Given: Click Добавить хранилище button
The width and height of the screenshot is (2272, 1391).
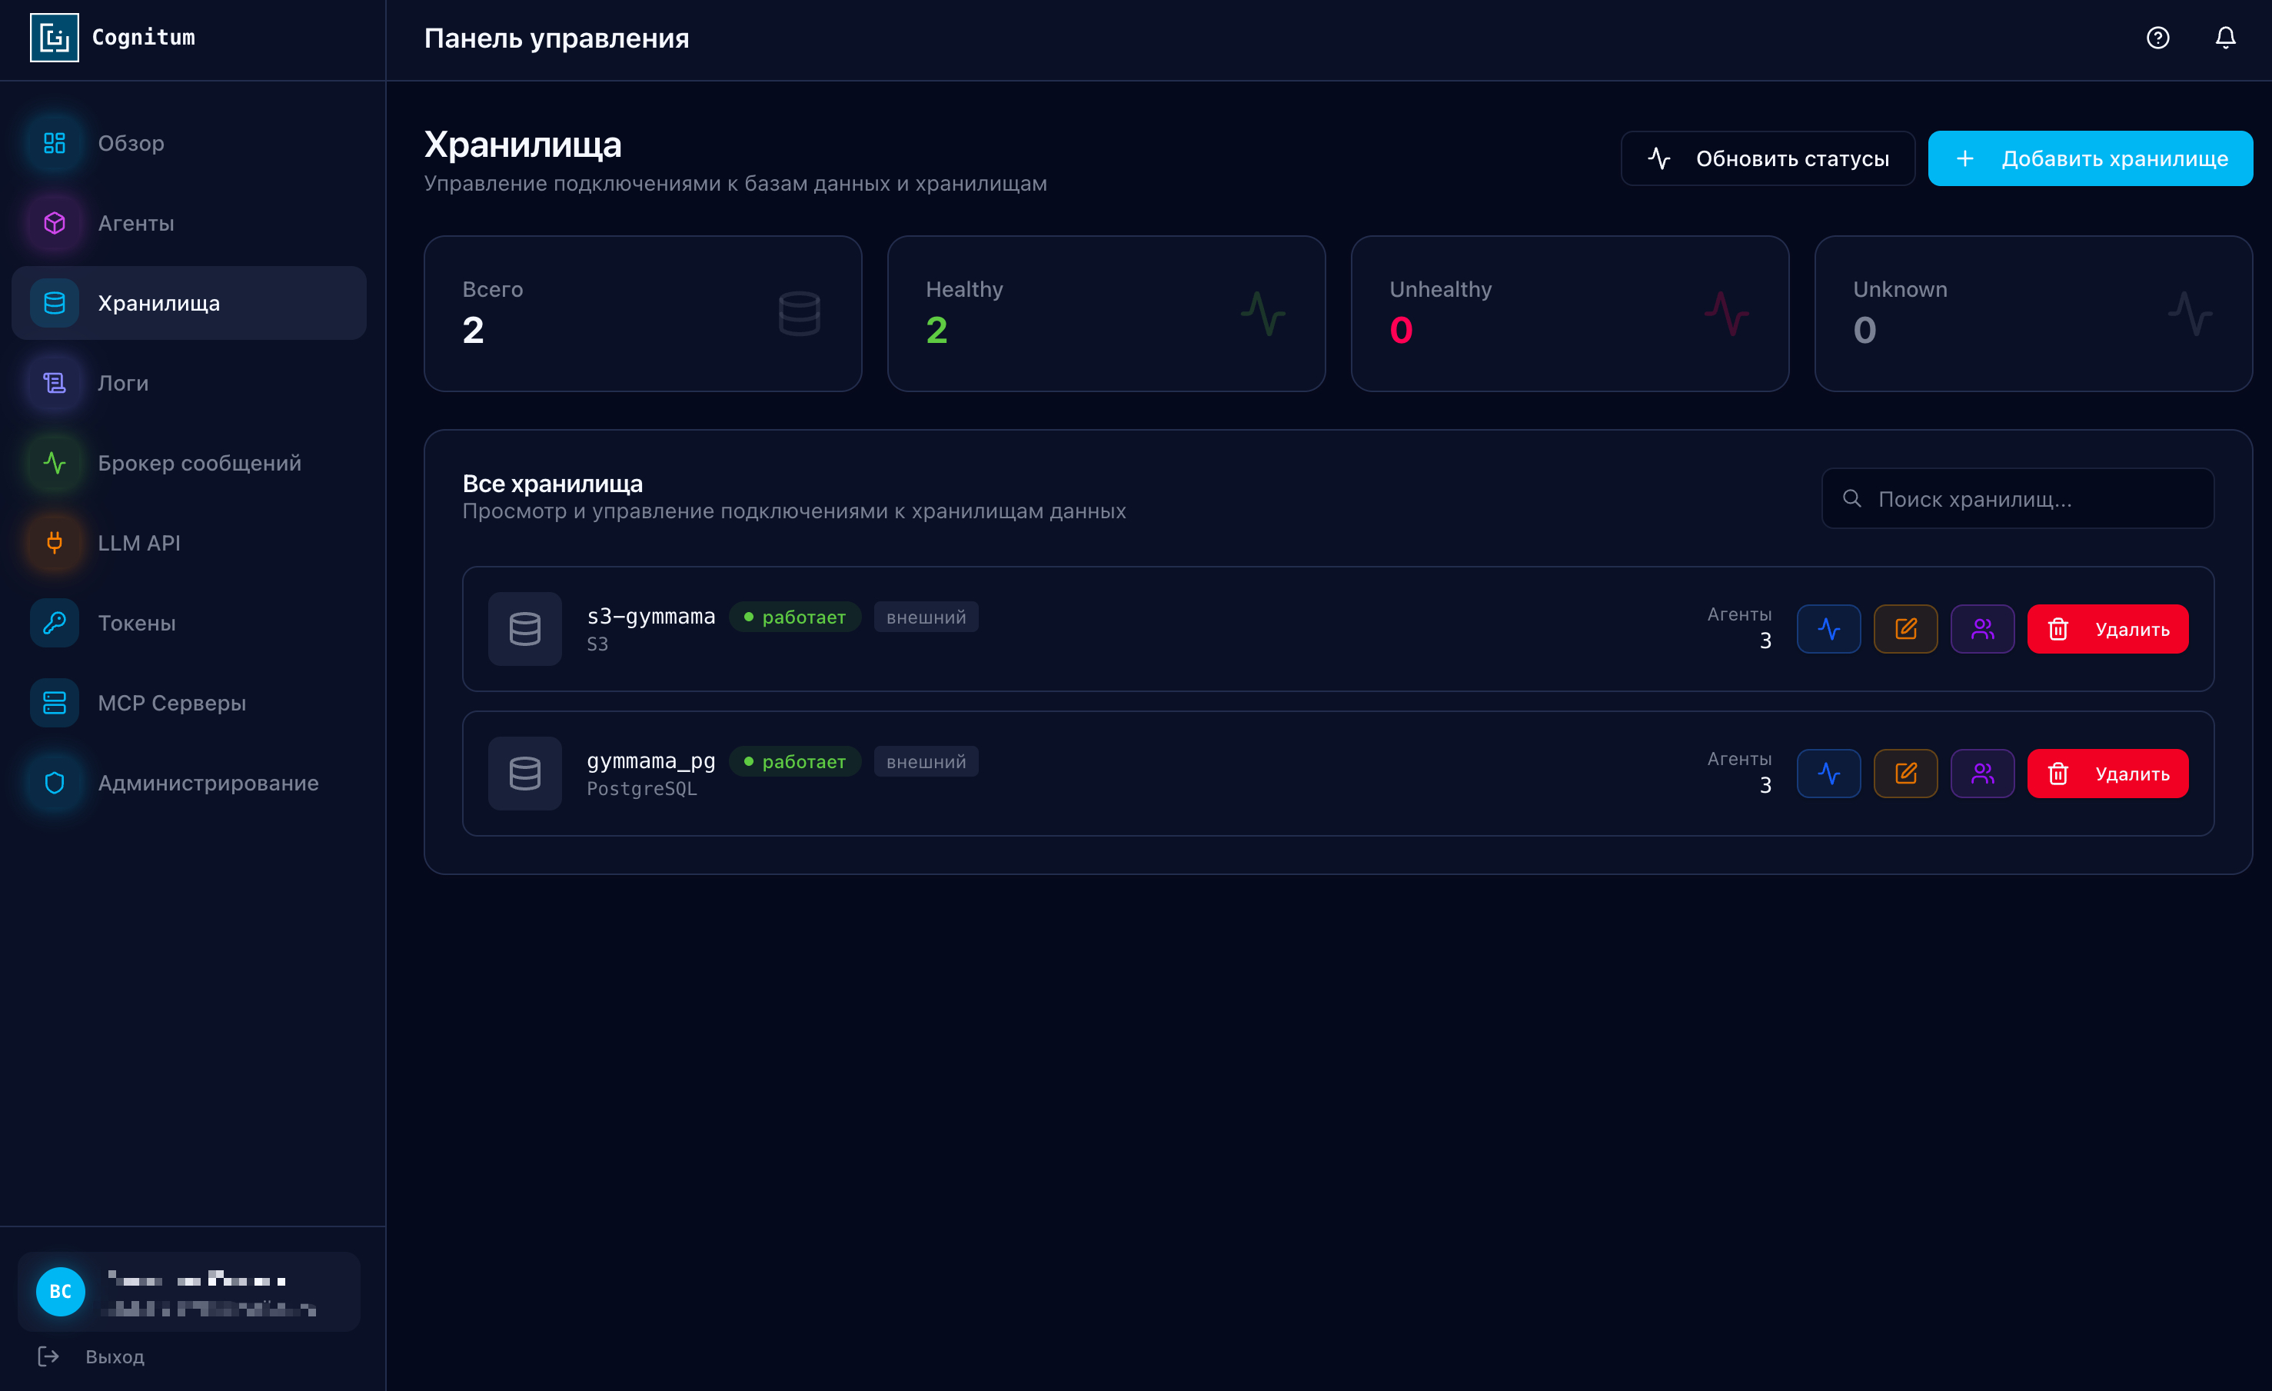Looking at the screenshot, I should click(2091, 158).
